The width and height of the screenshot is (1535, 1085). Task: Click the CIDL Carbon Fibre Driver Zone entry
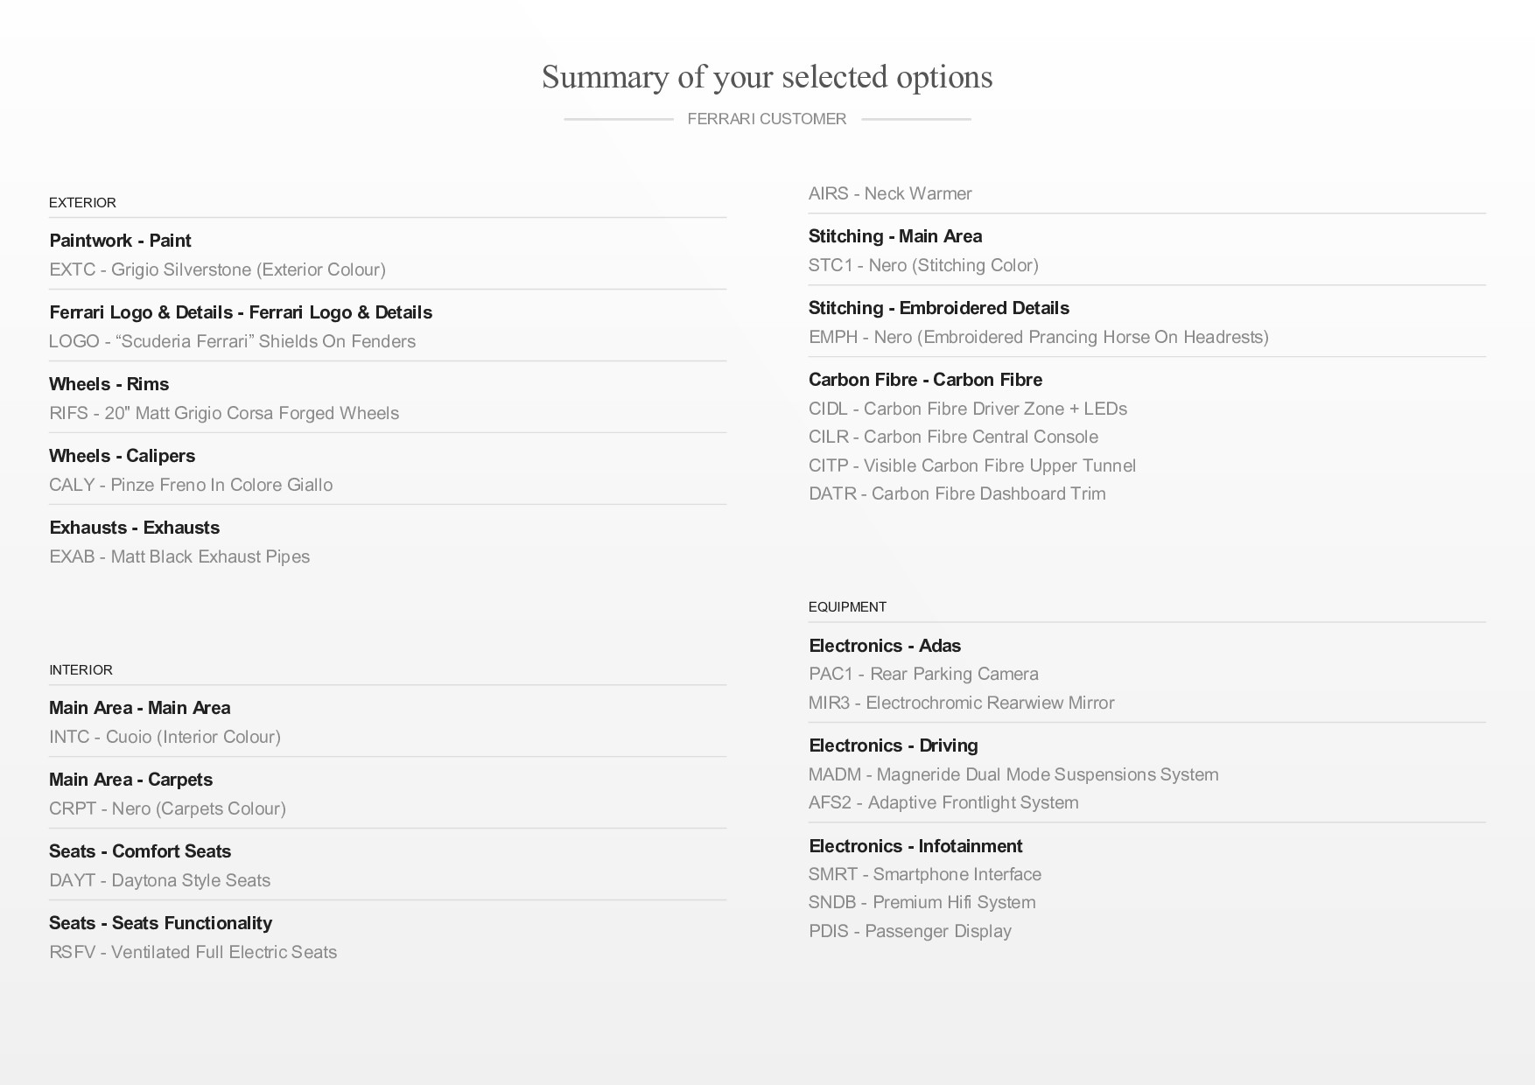968,409
